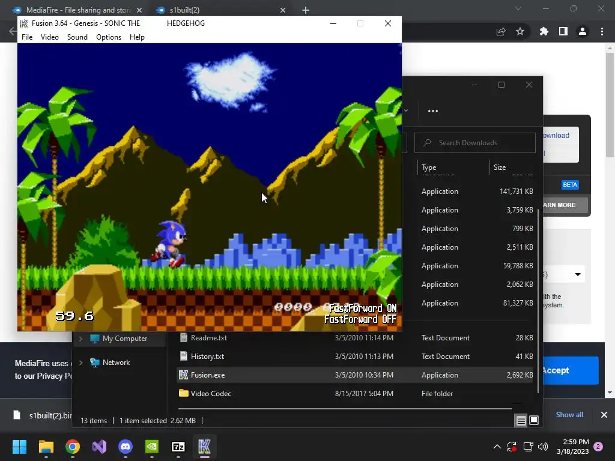Click the Chrome share page icon
The height and width of the screenshot is (461, 615).
500,32
